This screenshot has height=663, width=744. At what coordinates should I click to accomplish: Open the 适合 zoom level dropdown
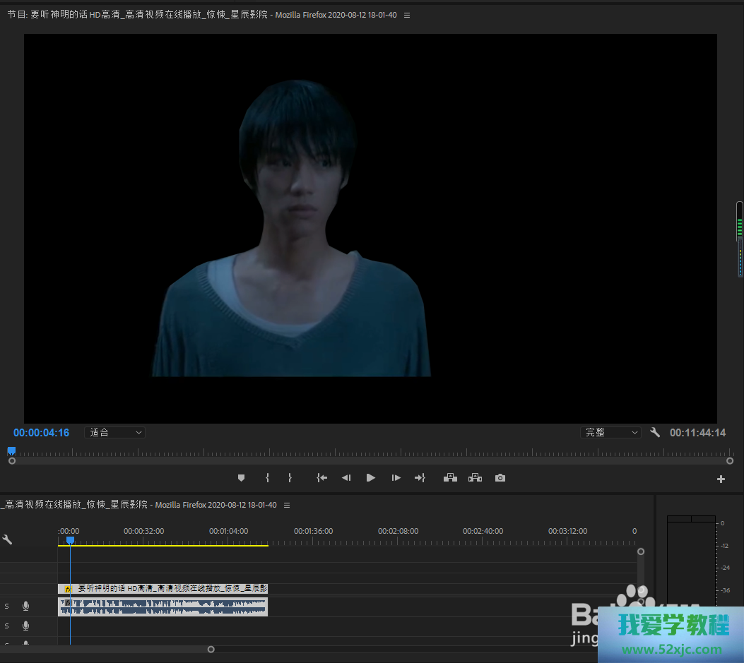coord(115,432)
